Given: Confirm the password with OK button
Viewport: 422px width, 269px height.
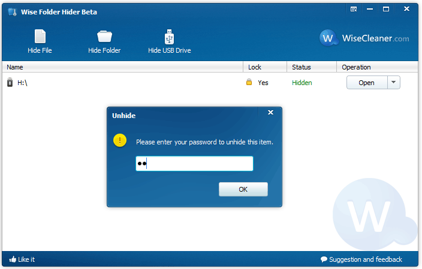Looking at the screenshot, I should pyautogui.click(x=243, y=189).
